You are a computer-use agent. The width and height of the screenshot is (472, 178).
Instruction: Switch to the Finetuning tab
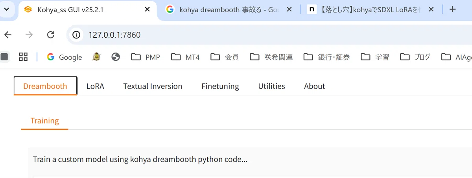coord(220,86)
